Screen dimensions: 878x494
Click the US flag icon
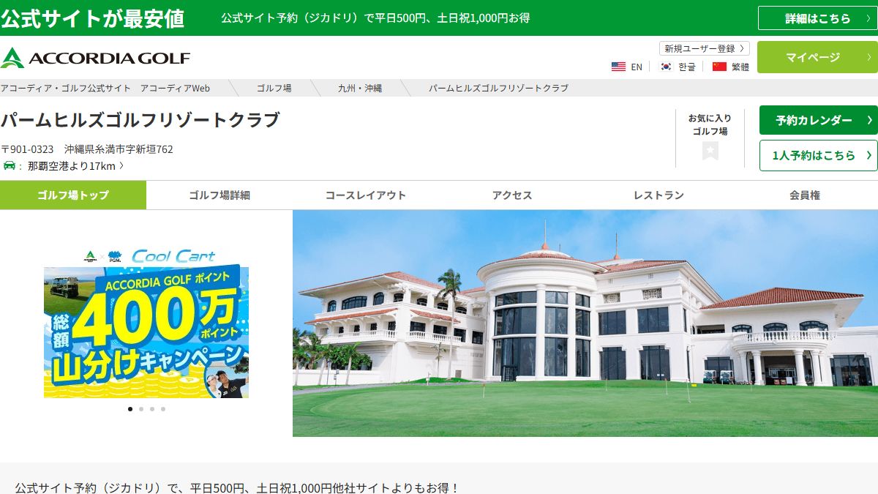click(618, 67)
